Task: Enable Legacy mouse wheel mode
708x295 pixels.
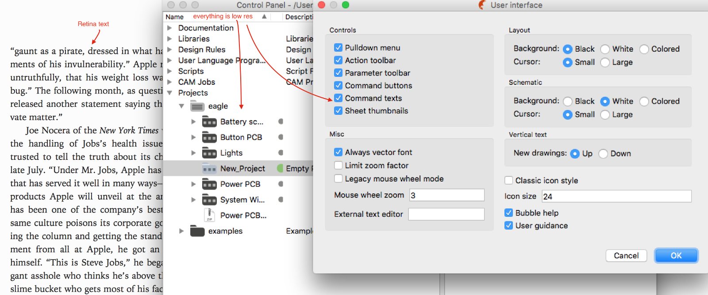Action: [339, 178]
